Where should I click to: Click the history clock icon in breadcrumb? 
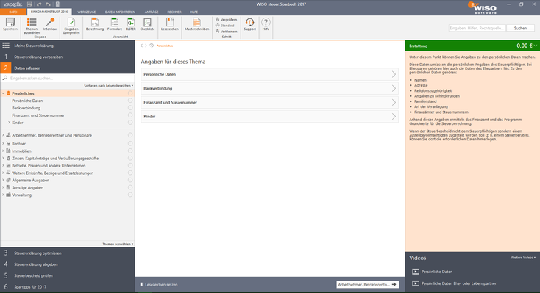(152, 46)
